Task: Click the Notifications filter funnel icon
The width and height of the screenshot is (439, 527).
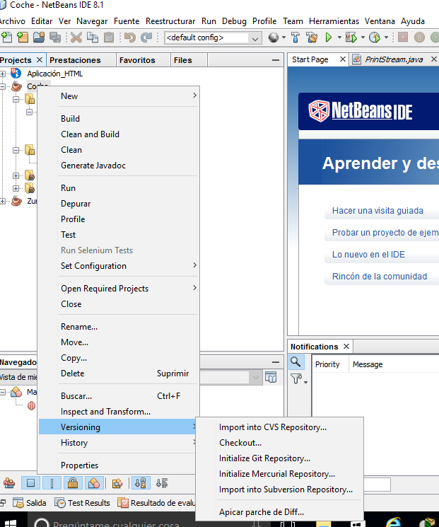Action: point(296,380)
